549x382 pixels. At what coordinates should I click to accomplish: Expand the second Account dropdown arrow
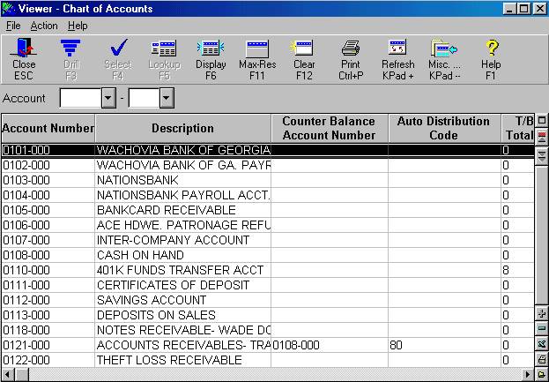[x=166, y=98]
